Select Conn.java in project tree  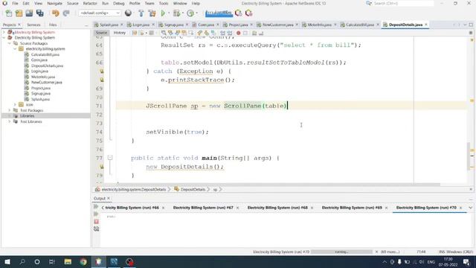[x=39, y=60]
